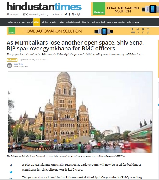Click the Crabtree Home Automation top banner
This screenshot has height=180, width=159.
click(125, 9)
